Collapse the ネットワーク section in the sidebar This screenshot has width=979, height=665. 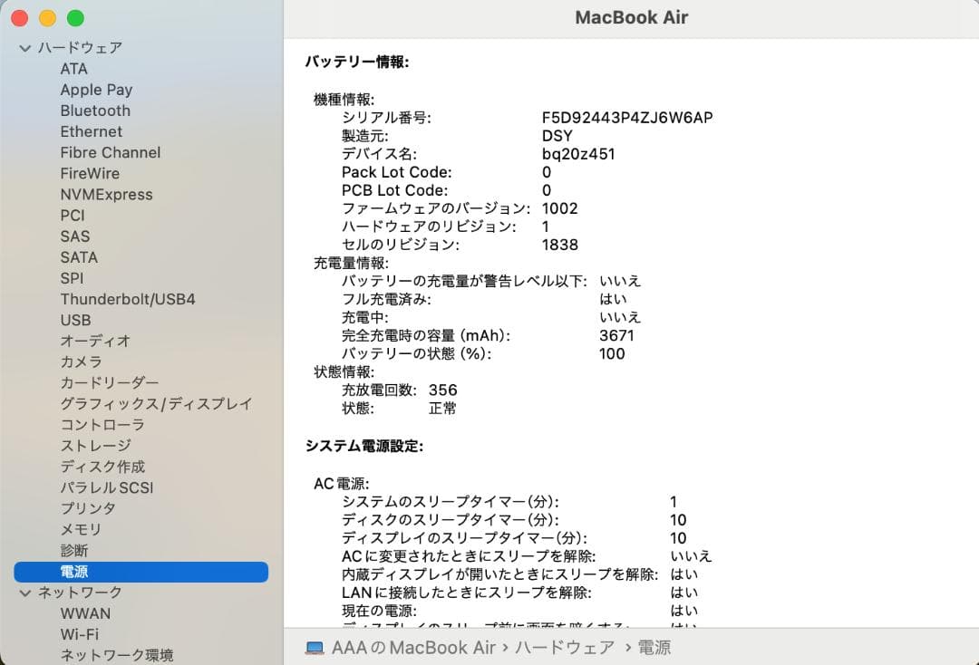[24, 592]
